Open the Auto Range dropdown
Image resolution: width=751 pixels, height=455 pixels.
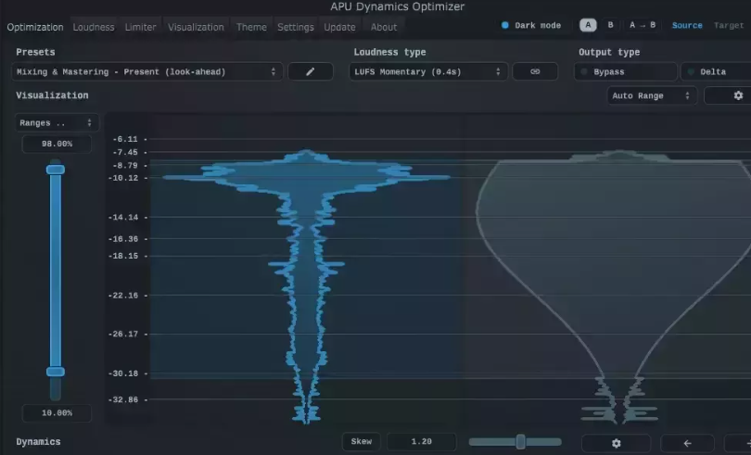[x=652, y=95]
